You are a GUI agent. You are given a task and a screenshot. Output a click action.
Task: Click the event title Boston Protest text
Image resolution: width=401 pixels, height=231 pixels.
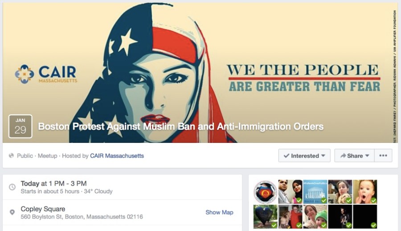click(x=181, y=126)
